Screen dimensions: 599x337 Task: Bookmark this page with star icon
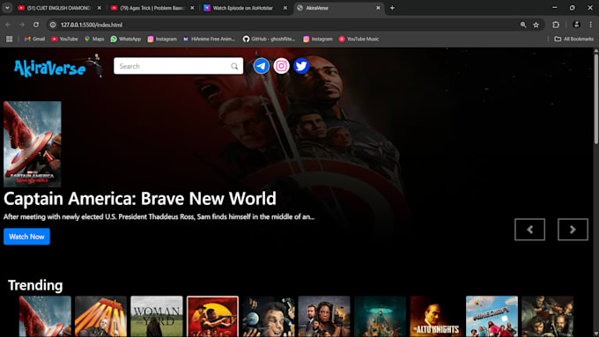pyautogui.click(x=536, y=25)
